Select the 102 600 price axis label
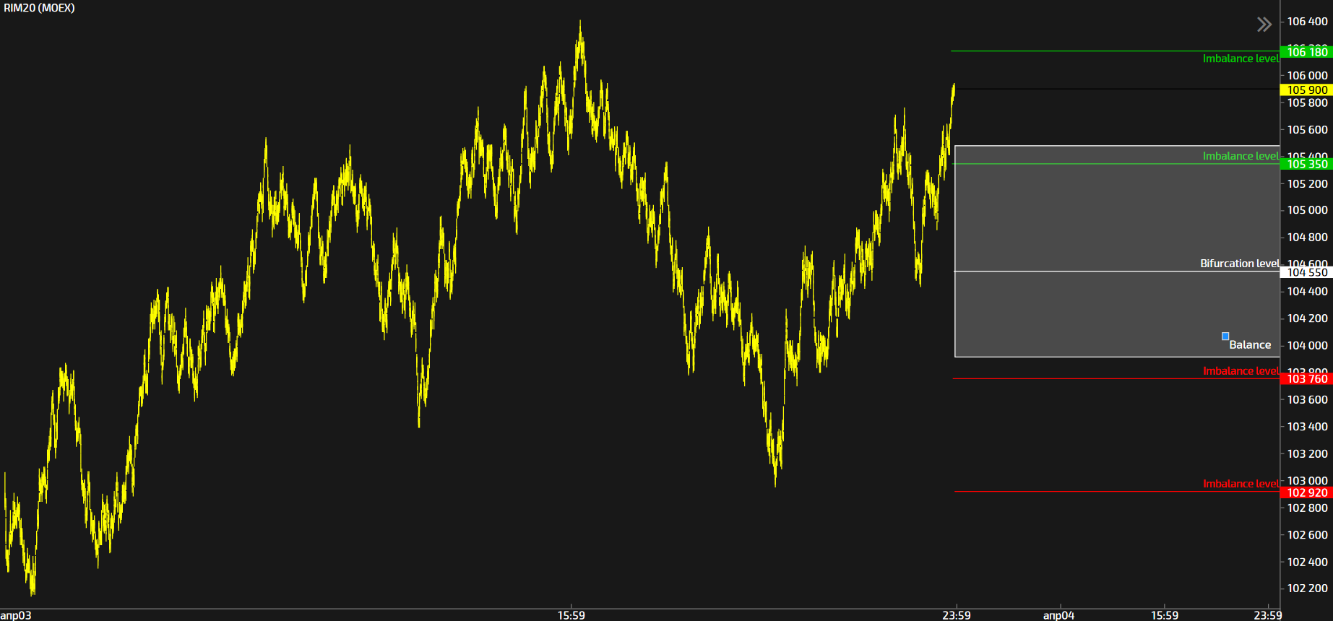Screen dimensions: 1333x621 1308,534
